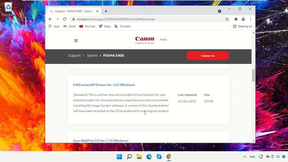Click the address bar URL
Viewport: 288px width, 162px height.
pyautogui.click(x=116, y=19)
